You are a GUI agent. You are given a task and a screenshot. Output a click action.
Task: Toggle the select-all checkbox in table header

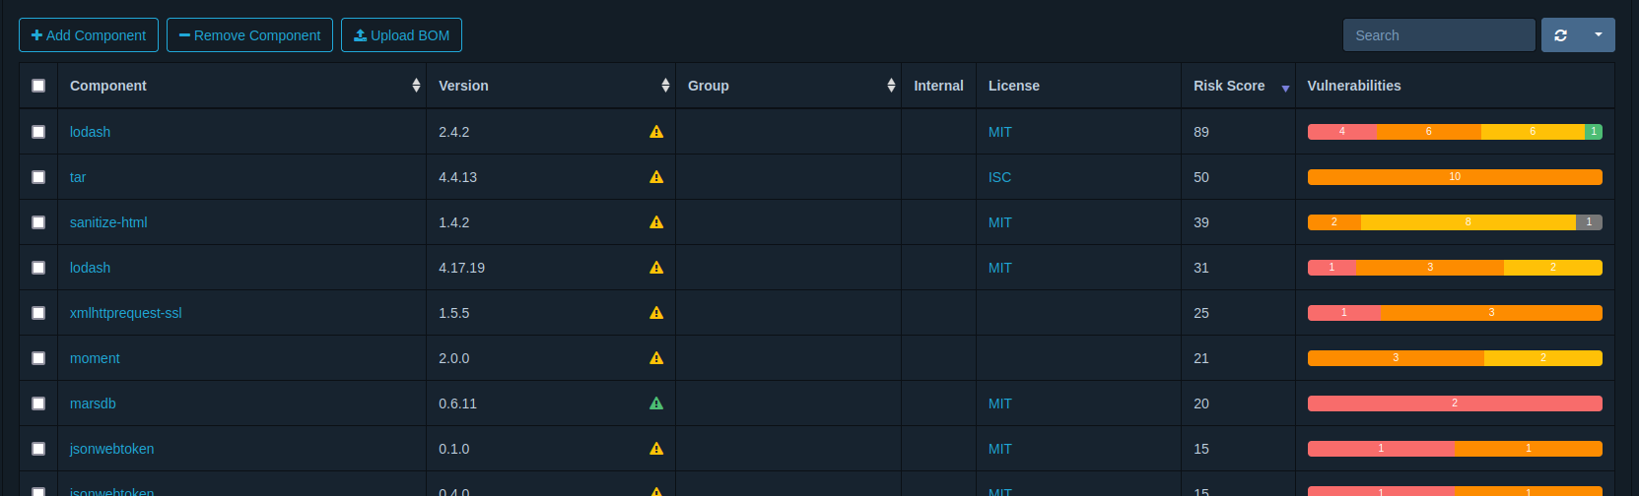(38, 86)
